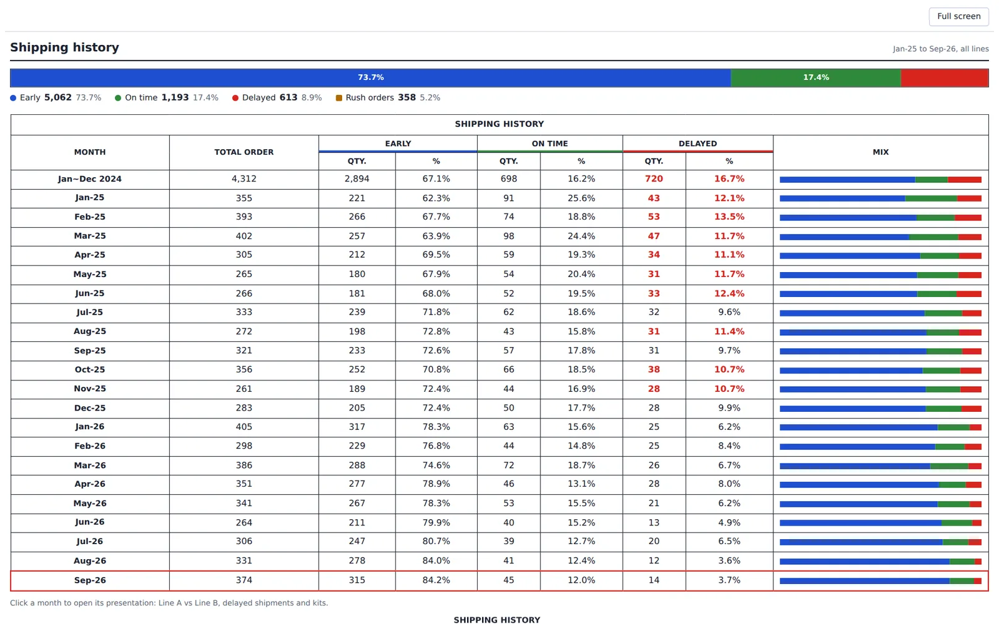Click the green 17.4% summary bar segment

(x=815, y=77)
